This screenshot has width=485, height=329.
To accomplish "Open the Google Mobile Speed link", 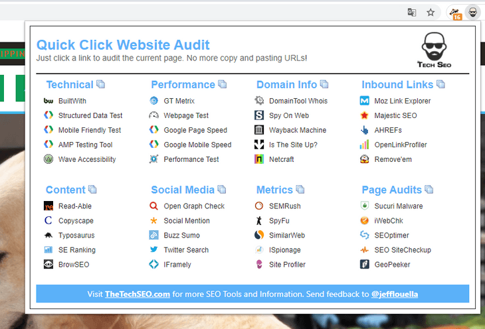I will [197, 145].
